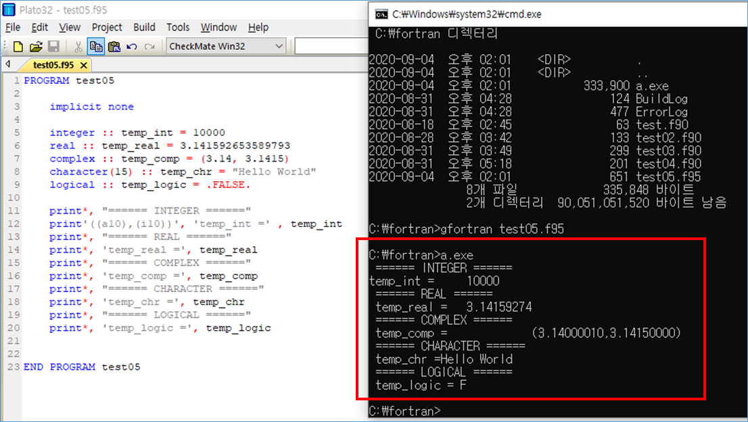Screen dimensions: 748x422
Task: Open the Help menu
Action: pos(258,27)
